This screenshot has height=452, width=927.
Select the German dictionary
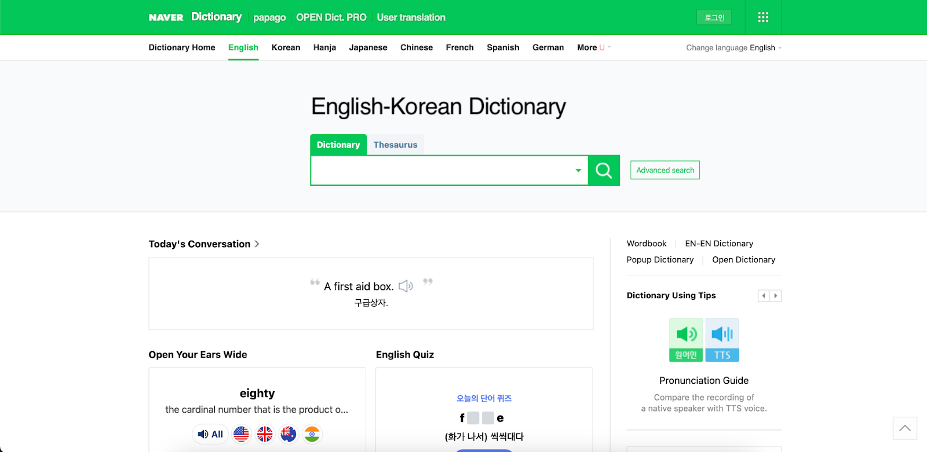pos(548,47)
